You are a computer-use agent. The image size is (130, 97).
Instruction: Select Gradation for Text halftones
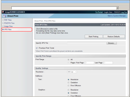tap(68, 83)
